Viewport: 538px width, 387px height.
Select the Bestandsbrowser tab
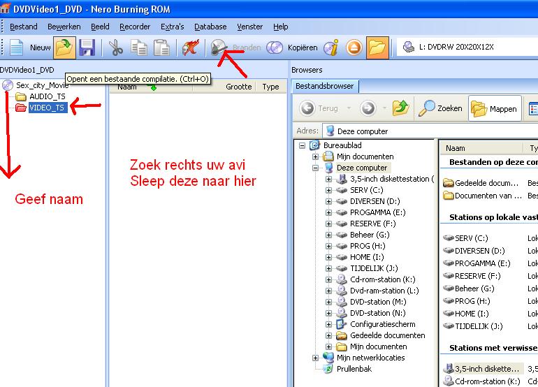click(325, 86)
